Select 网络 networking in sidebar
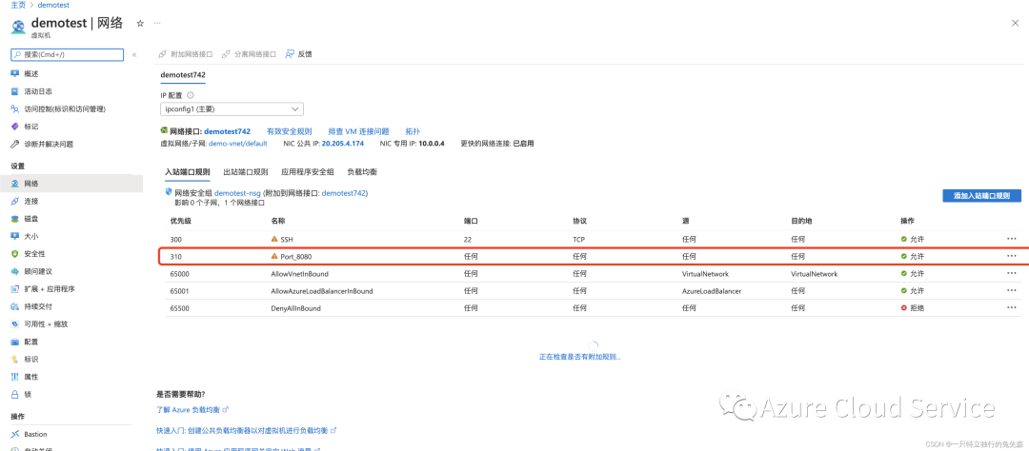This screenshot has width=1029, height=451. (71, 184)
